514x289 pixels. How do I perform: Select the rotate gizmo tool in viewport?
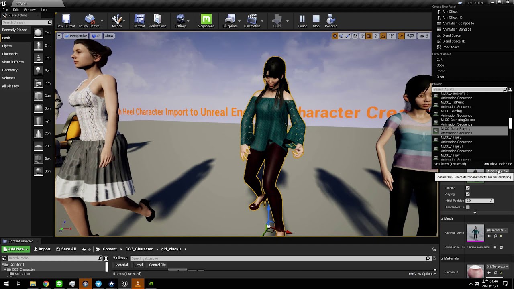[x=341, y=36]
